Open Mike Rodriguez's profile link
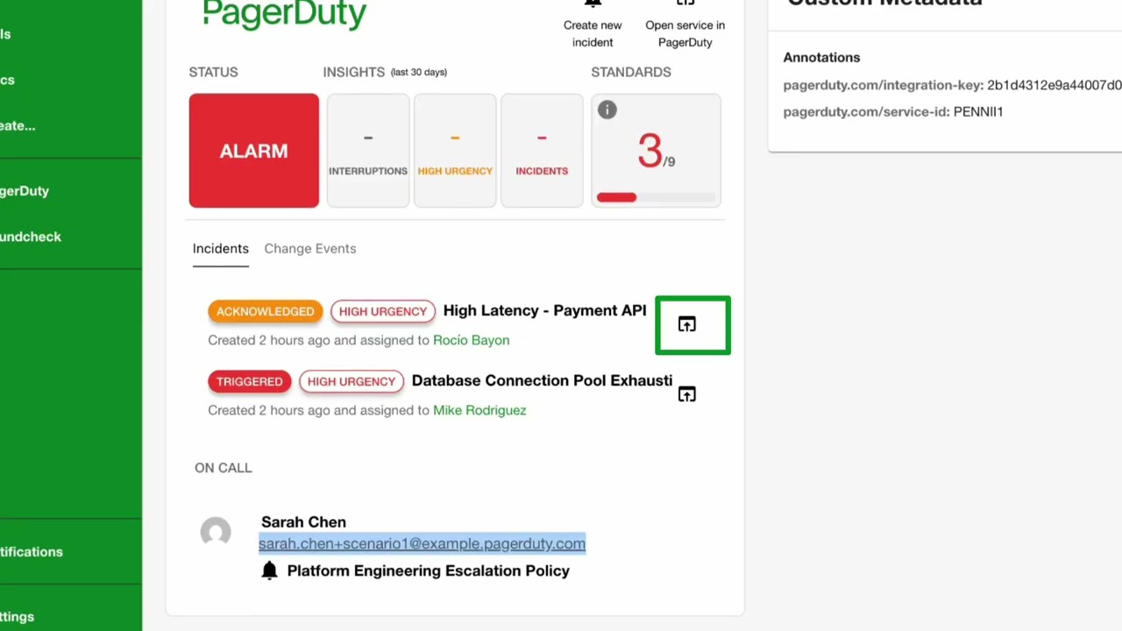The image size is (1122, 631). [x=479, y=410]
